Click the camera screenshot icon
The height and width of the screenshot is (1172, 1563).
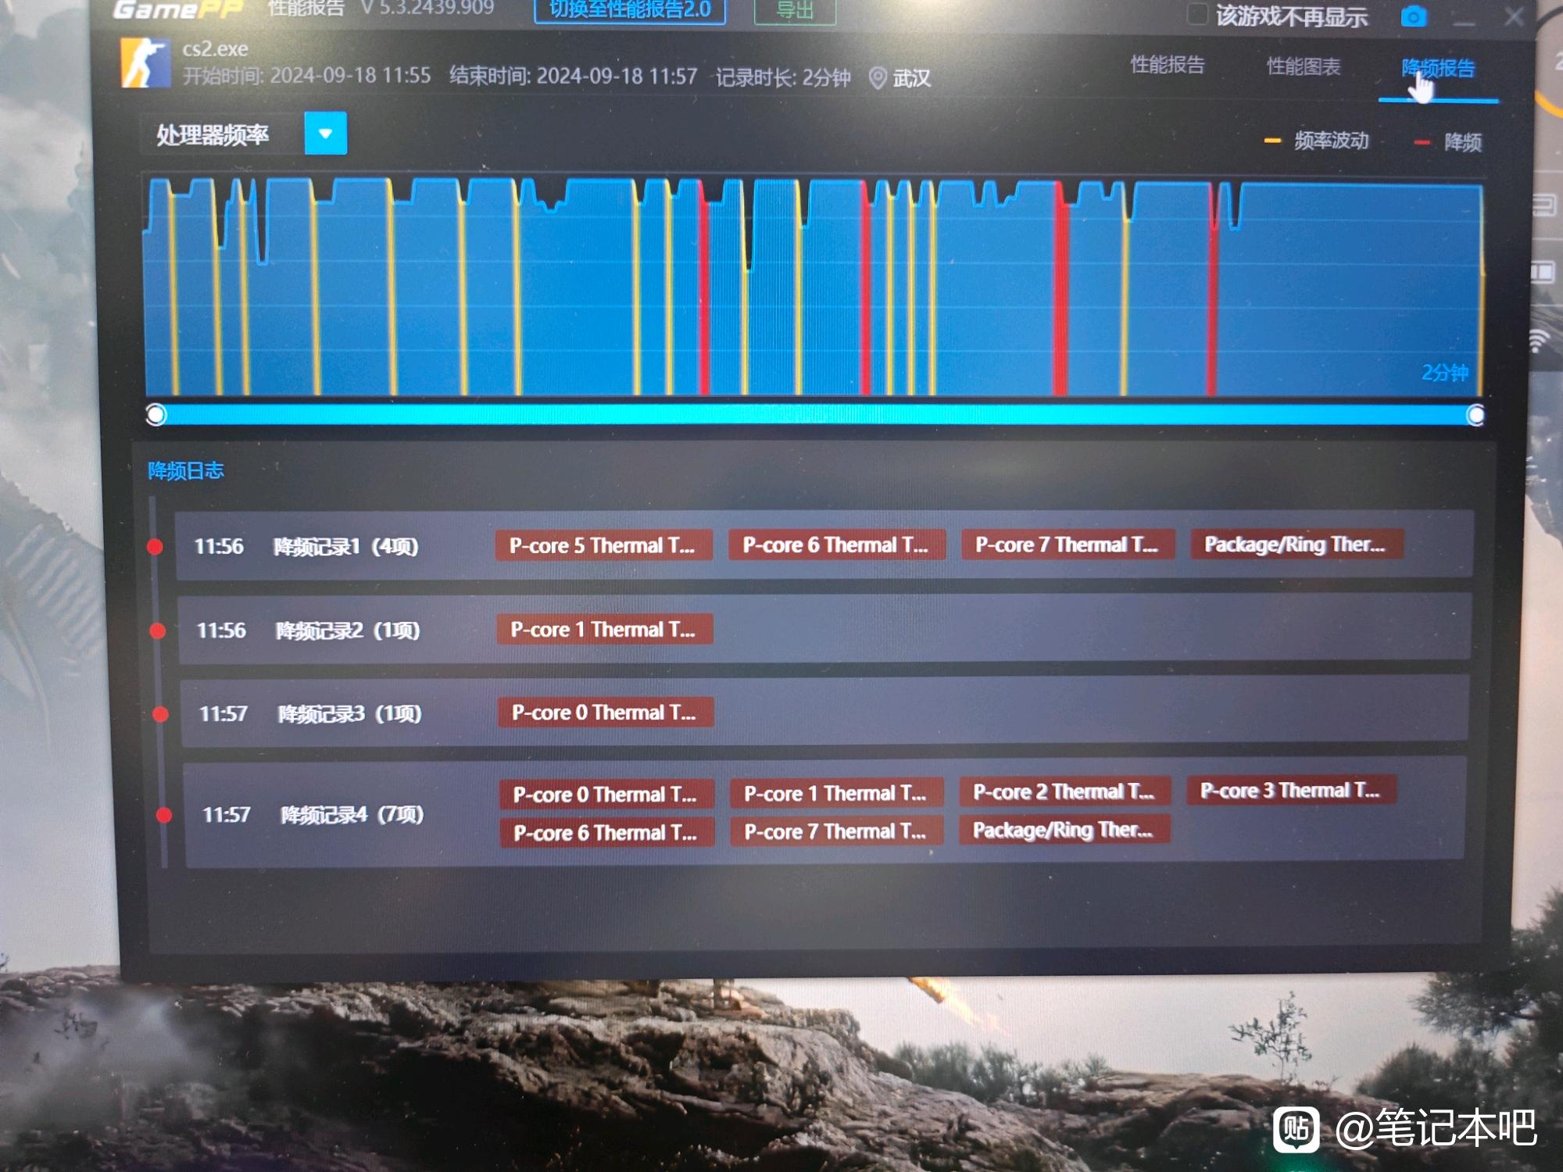click(x=1413, y=16)
